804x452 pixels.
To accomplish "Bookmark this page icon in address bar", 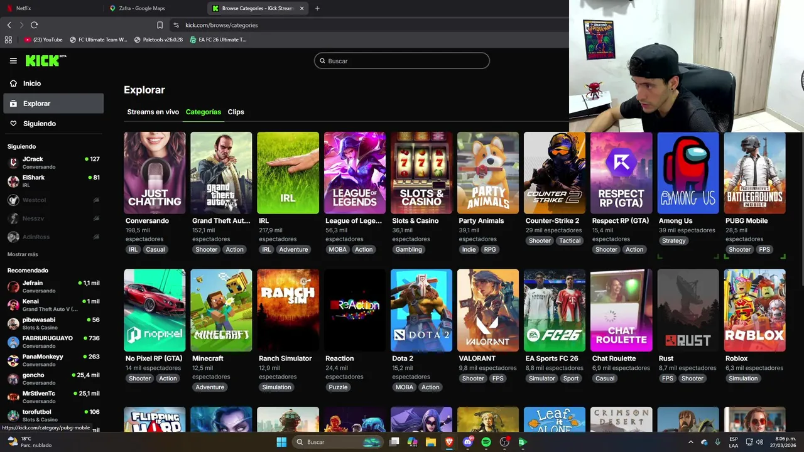I will coord(160,25).
